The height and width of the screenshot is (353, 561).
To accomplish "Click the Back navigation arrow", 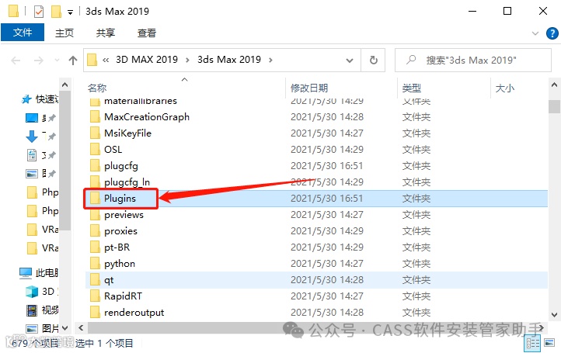I will point(16,61).
